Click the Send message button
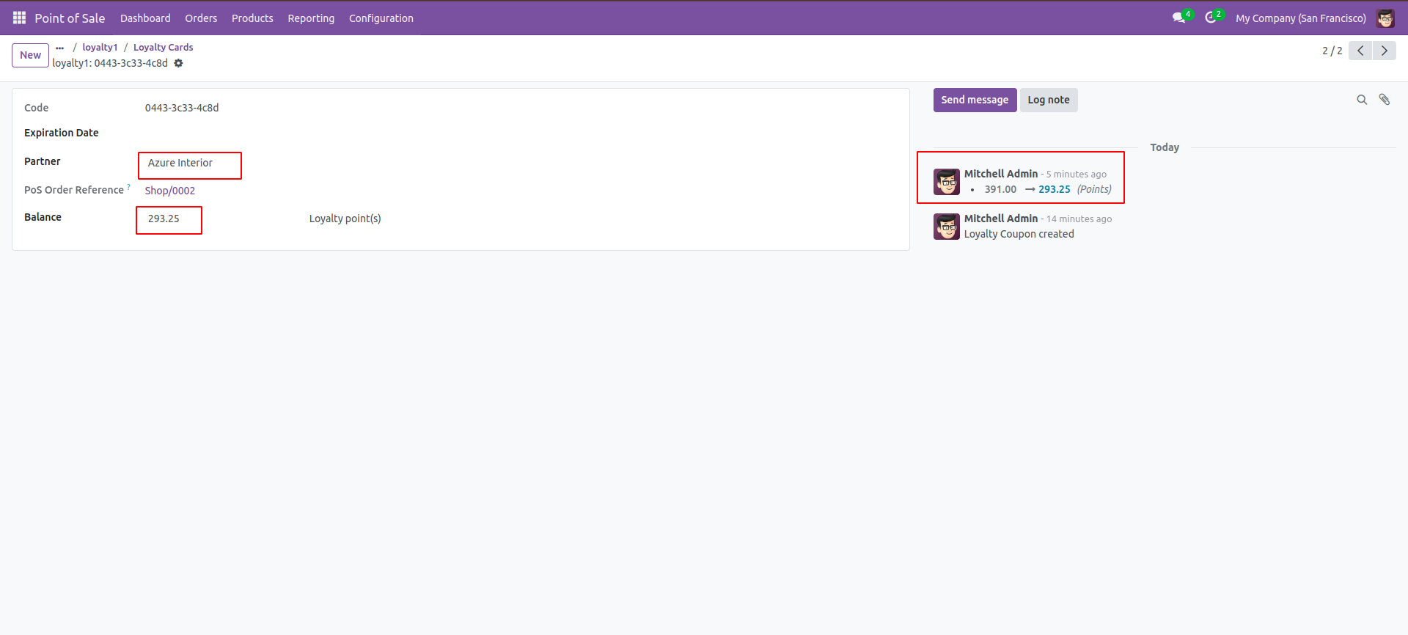 tap(975, 100)
